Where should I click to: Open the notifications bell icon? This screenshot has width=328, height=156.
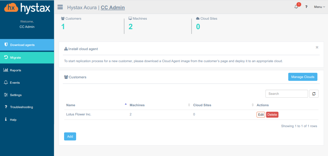click(296, 7)
